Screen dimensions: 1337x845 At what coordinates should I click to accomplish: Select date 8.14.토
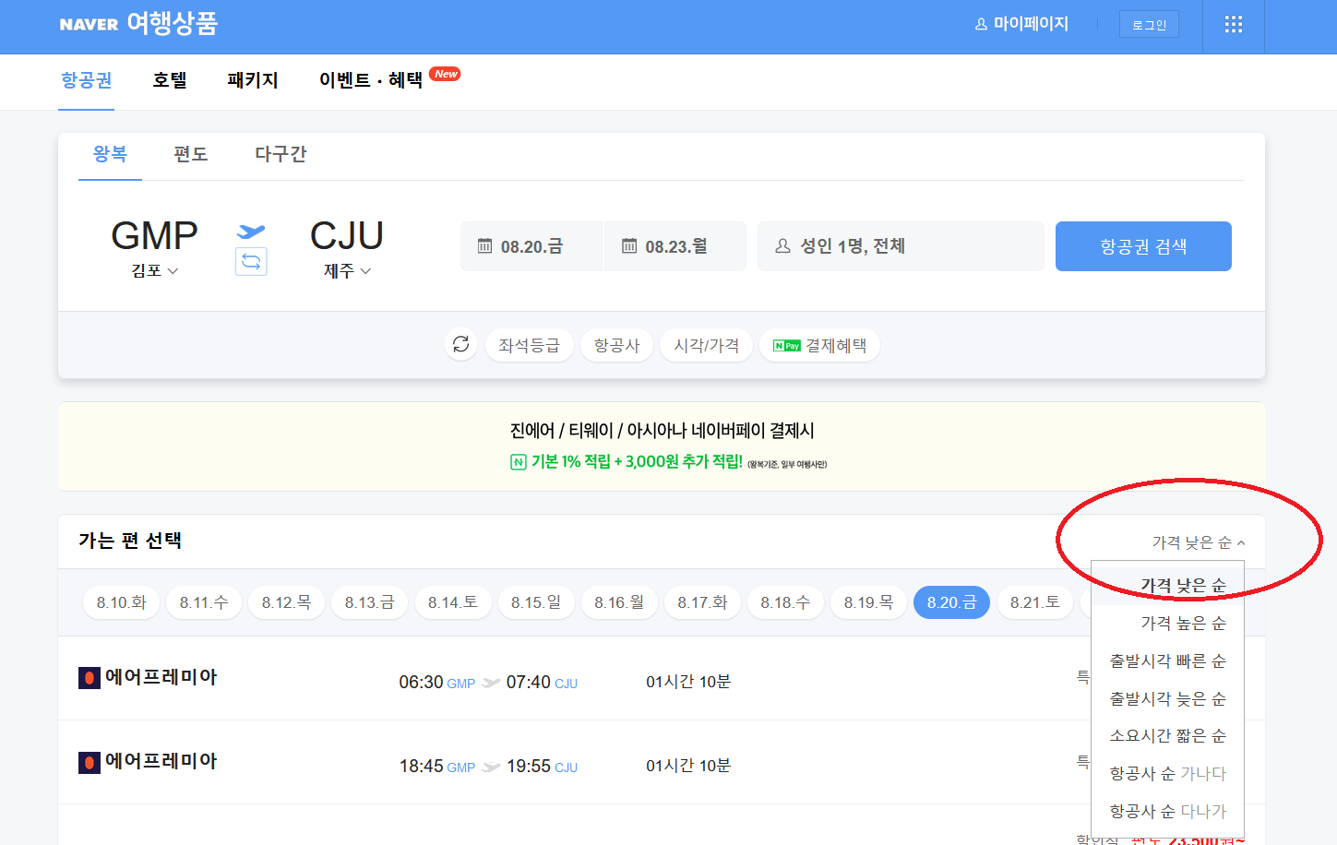pyautogui.click(x=453, y=602)
